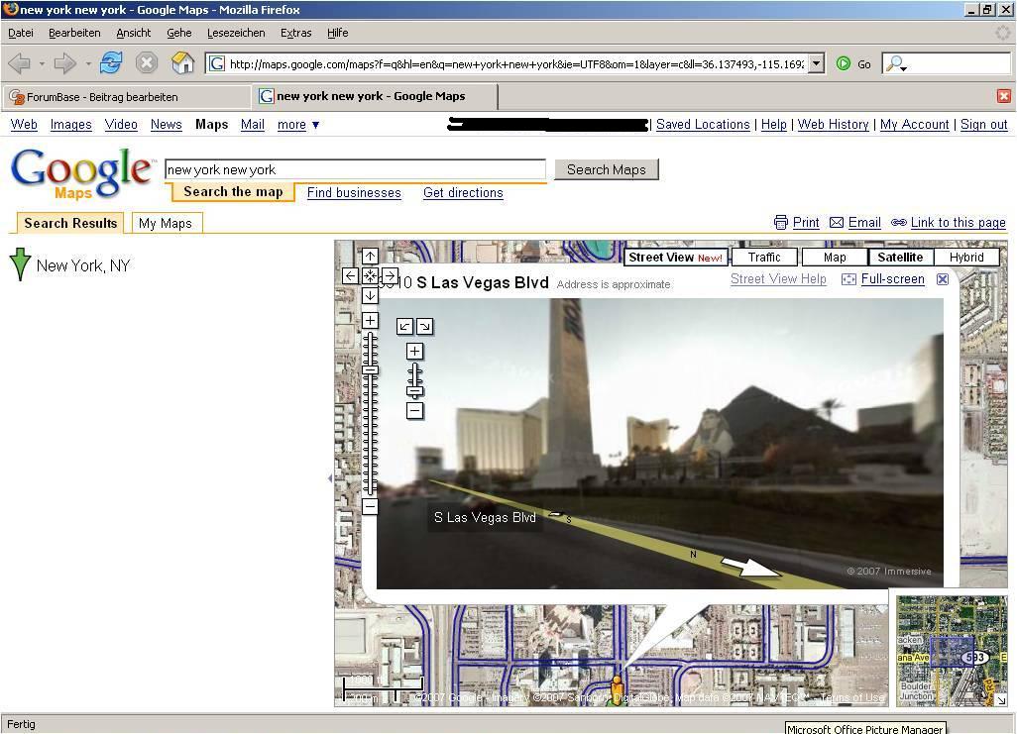Switch to Satellite view type
The height and width of the screenshot is (734, 1017).
coord(900,258)
